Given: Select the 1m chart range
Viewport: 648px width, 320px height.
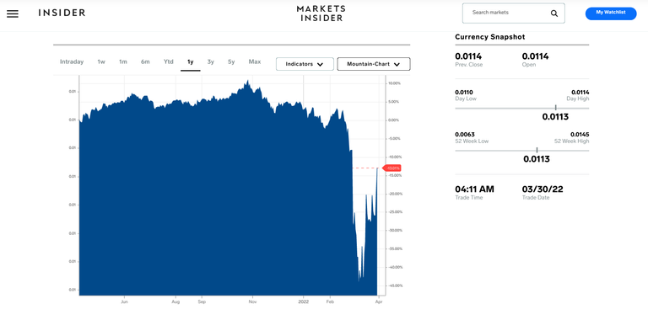Looking at the screenshot, I should coord(123,61).
